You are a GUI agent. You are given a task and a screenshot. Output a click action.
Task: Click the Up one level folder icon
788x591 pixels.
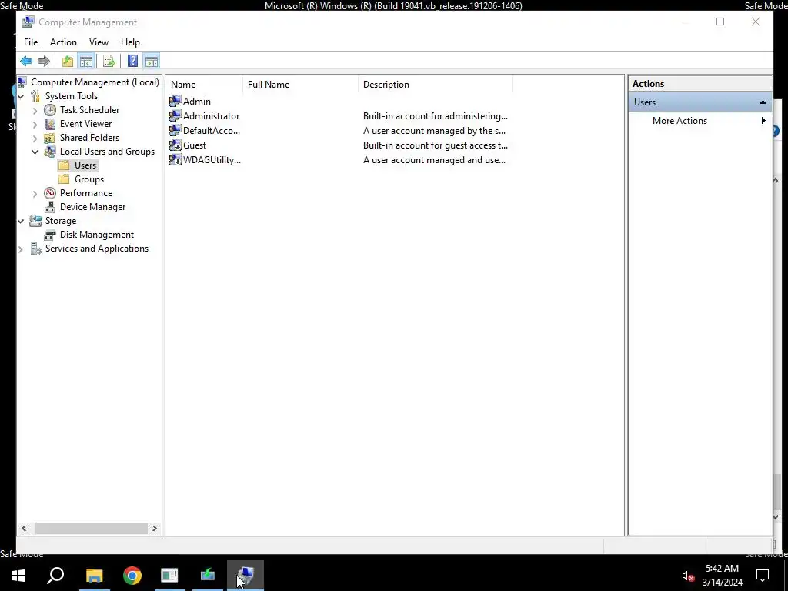[x=68, y=62]
